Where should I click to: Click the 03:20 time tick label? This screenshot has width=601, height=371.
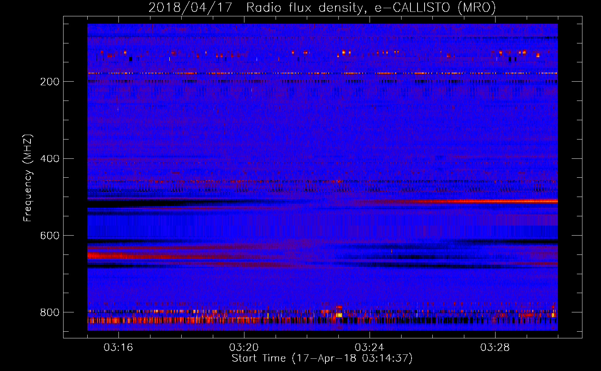coord(244,348)
